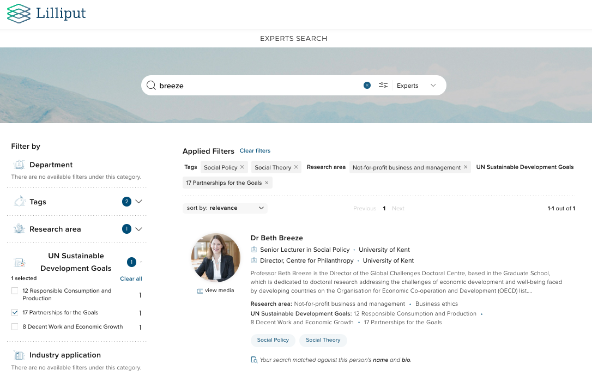This screenshot has height=382, width=592.
Task: Uncheck 17 Partnerships for the Goals
Action: [x=15, y=312]
